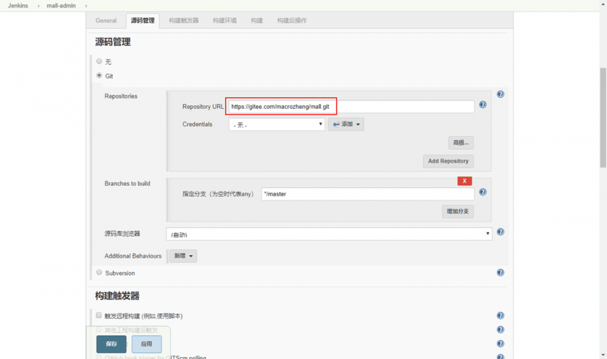Open help next to the Git section
The height and width of the screenshot is (359, 607).
[500, 94]
